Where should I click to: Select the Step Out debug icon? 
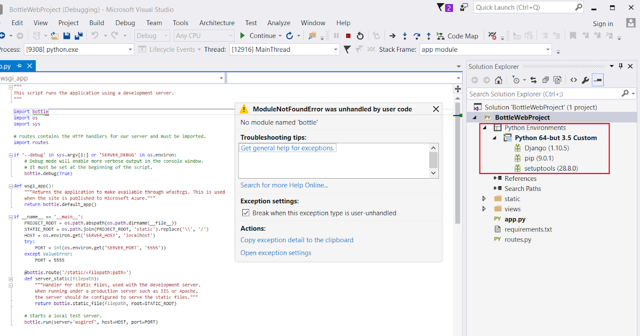[429, 36]
